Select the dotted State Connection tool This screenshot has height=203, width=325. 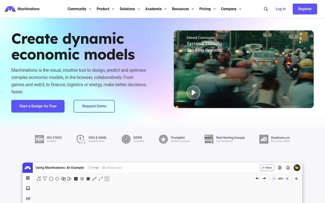(x=101, y=179)
